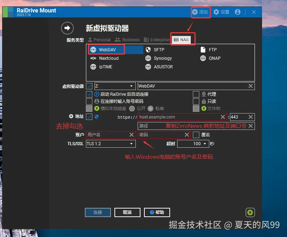Select ASUSTOR service
This screenshot has width=287, height=237.
(x=159, y=67)
